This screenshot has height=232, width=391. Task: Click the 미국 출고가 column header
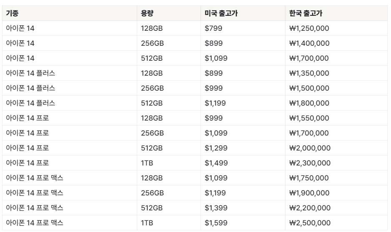point(243,13)
